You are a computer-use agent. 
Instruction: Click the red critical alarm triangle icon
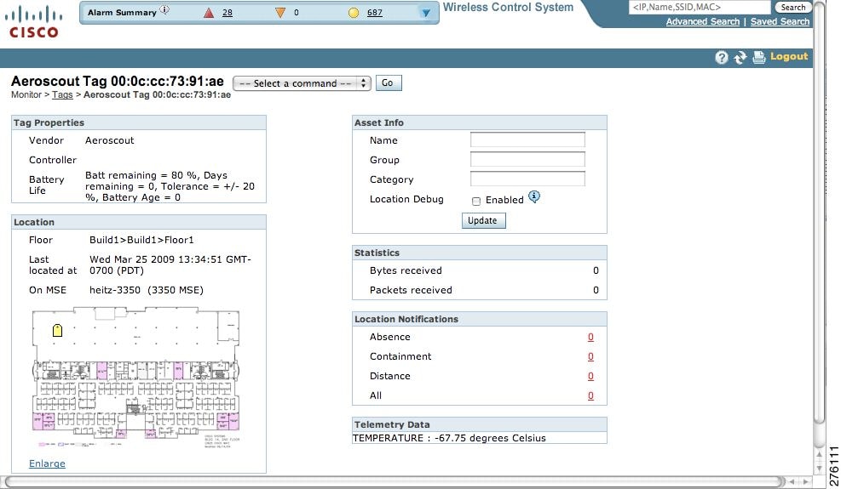point(209,13)
